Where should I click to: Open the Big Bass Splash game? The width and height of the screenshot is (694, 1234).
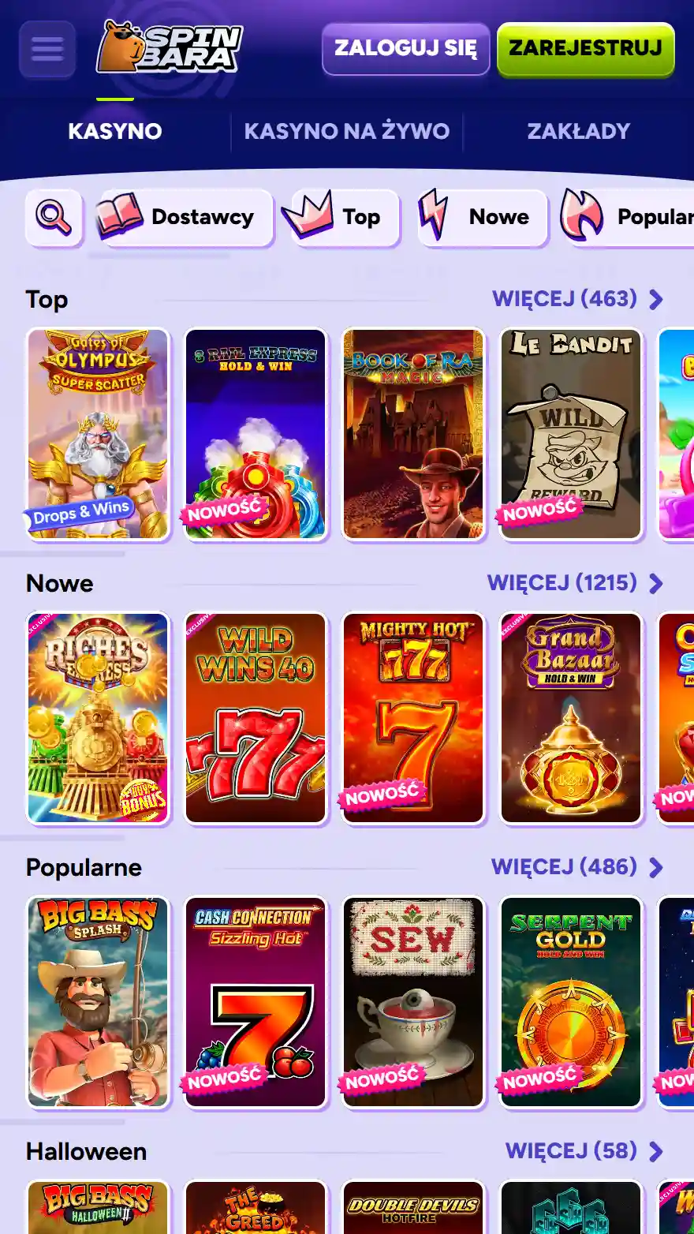[98, 1002]
